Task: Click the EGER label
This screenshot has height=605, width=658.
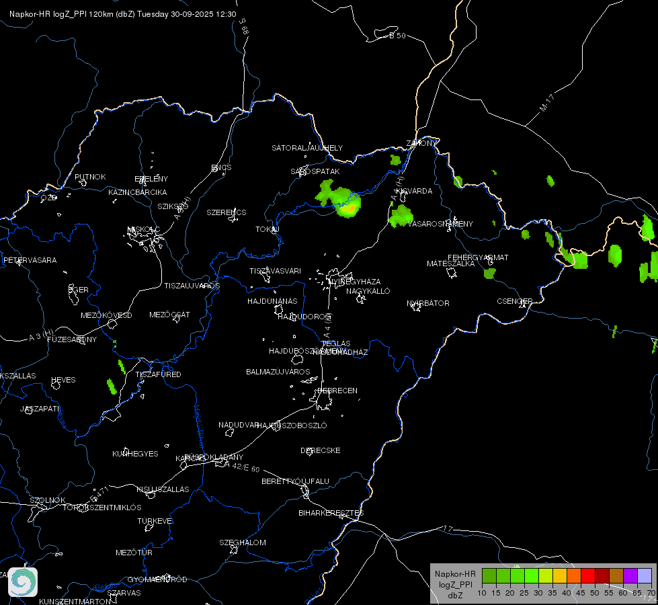Action: 79,290
